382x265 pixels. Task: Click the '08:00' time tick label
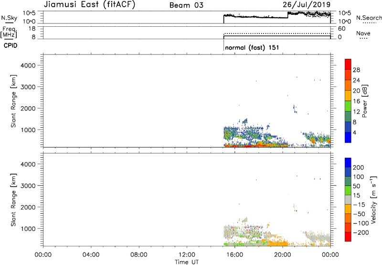tap(139, 255)
